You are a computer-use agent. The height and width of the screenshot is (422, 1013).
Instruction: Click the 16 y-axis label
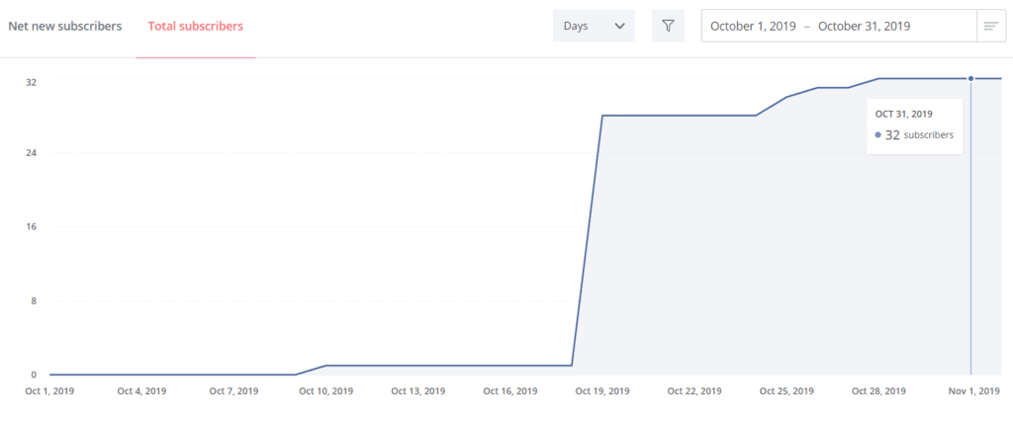[31, 226]
